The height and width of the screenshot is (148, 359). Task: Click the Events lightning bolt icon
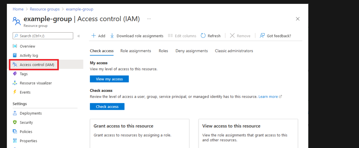coord(15,92)
